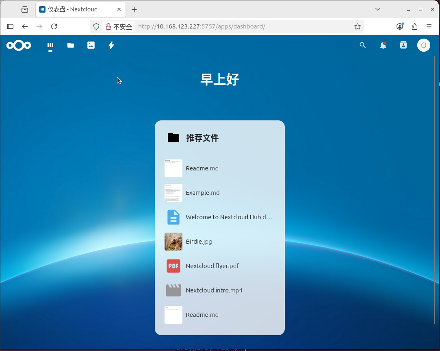Minimize the browser window
Screen dimensions: 440x351
pos(408,9)
